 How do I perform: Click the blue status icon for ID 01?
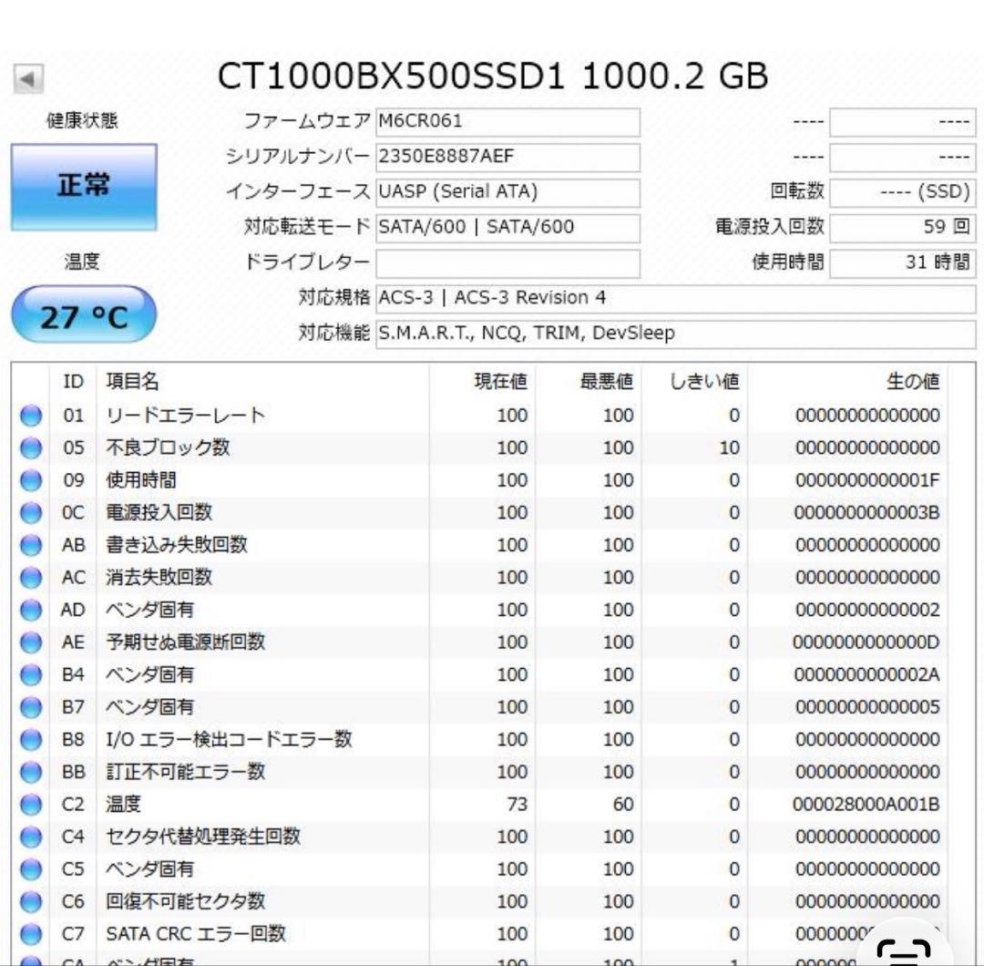(x=31, y=416)
